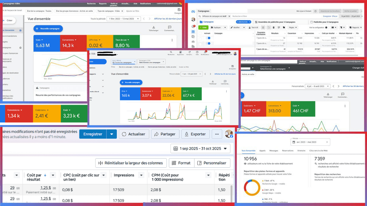This screenshot has width=367, height=206.
Task: Tick the select-all checkbox beside Activati column
Action: pos(200,33)
